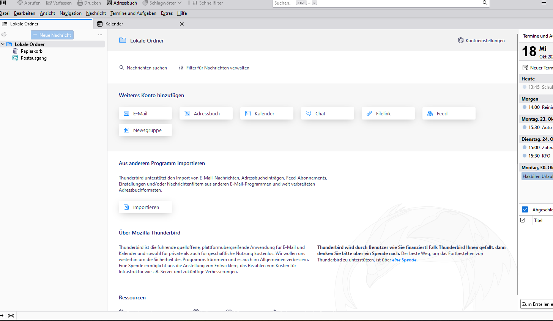This screenshot has height=321, width=553.
Task: Click the Kalender account card
Action: pos(267,113)
